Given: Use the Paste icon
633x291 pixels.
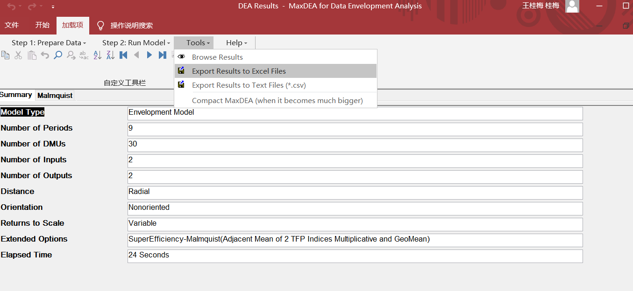Looking at the screenshot, I should [32, 55].
